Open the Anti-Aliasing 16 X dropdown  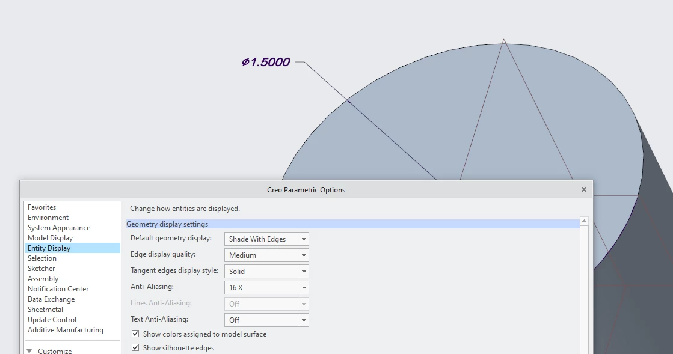click(304, 287)
